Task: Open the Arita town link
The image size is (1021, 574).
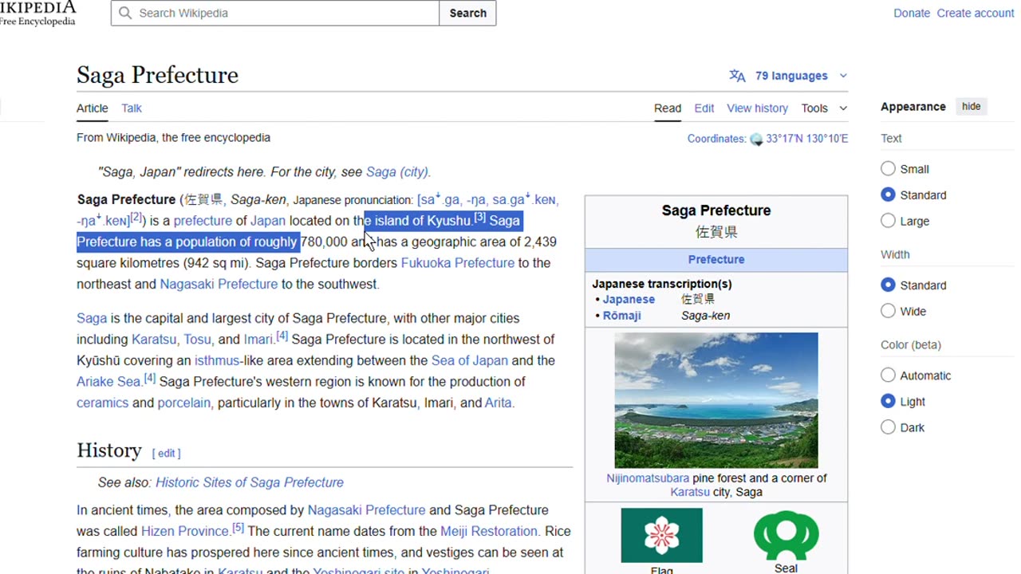Action: [x=499, y=403]
